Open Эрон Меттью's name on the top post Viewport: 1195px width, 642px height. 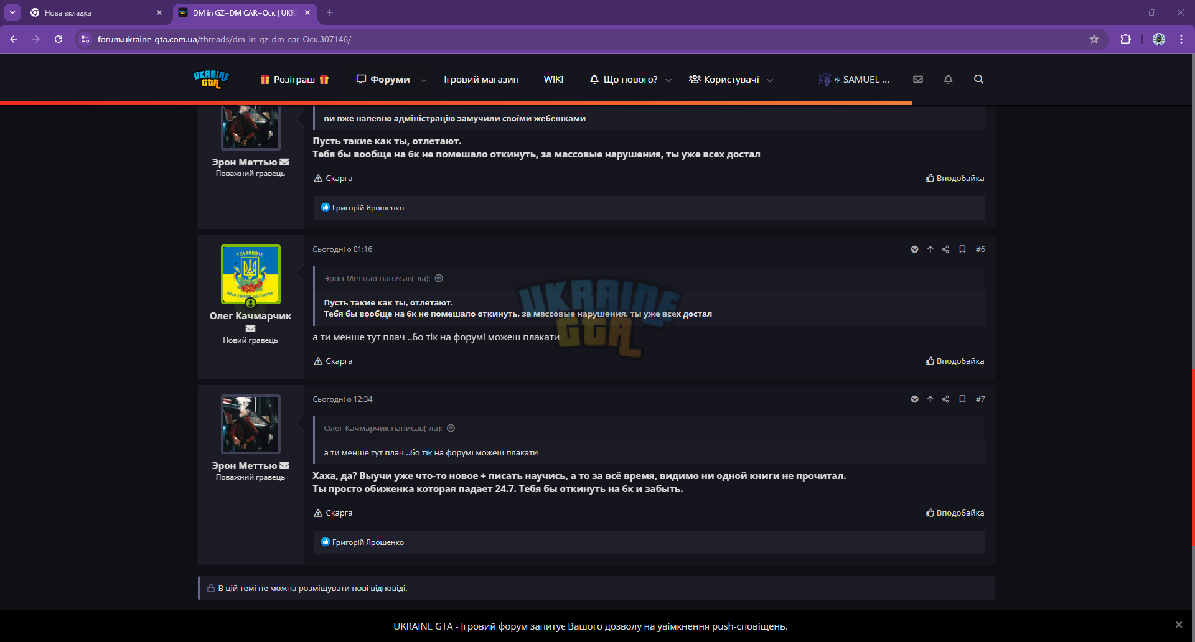click(x=244, y=162)
